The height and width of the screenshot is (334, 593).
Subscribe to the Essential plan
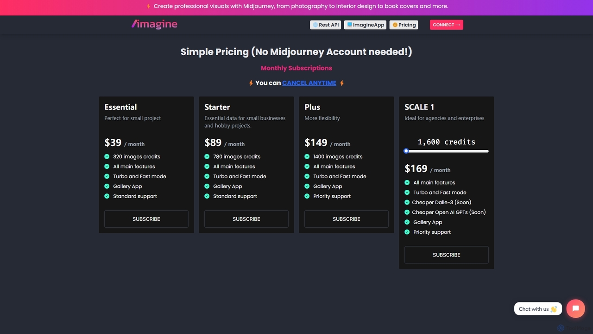[146, 219]
